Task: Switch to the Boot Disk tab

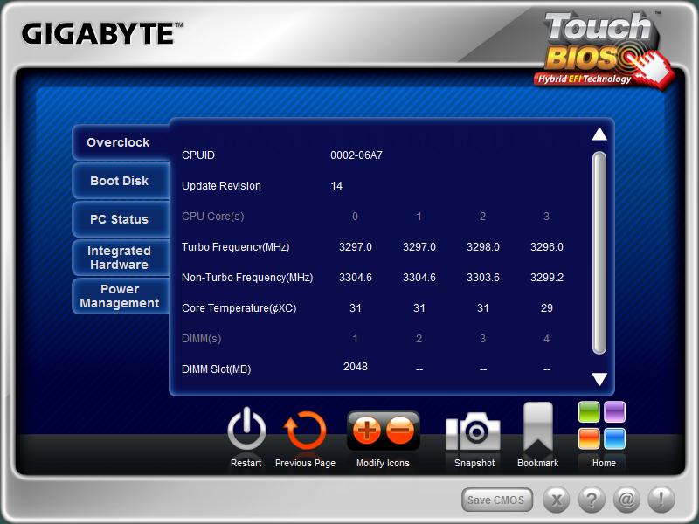Action: (121, 181)
